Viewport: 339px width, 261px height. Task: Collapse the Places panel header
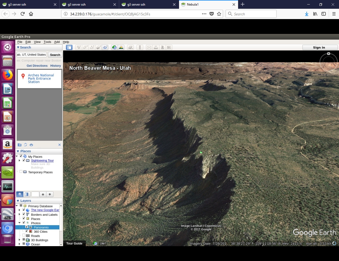[x=39, y=151]
